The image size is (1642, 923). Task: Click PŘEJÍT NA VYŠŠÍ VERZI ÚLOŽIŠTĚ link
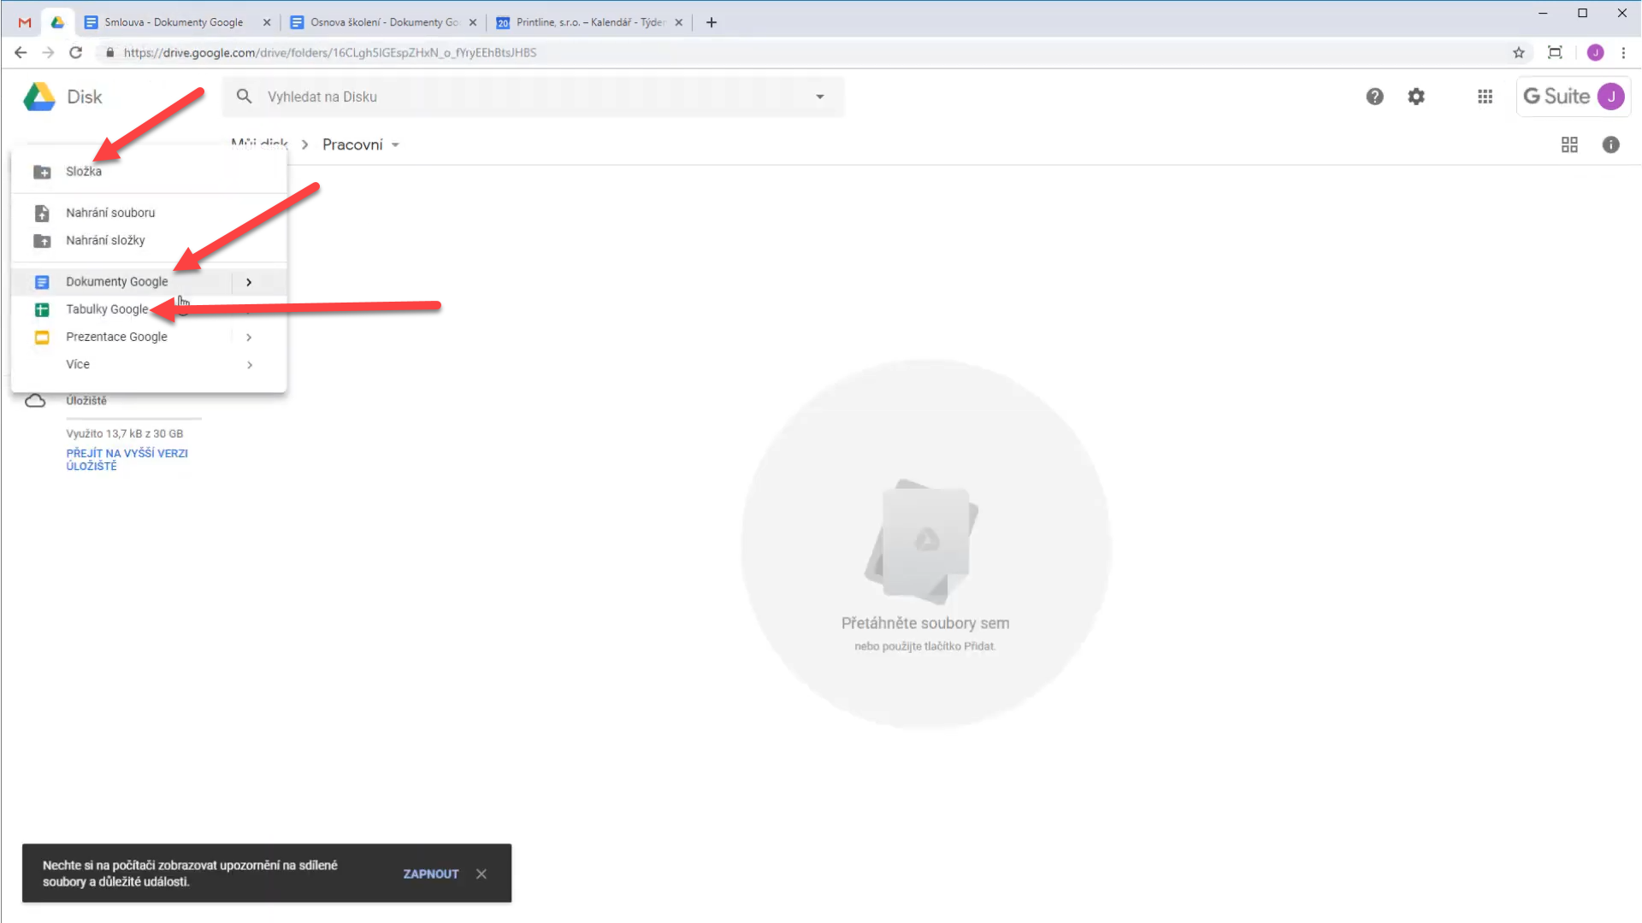tap(127, 459)
